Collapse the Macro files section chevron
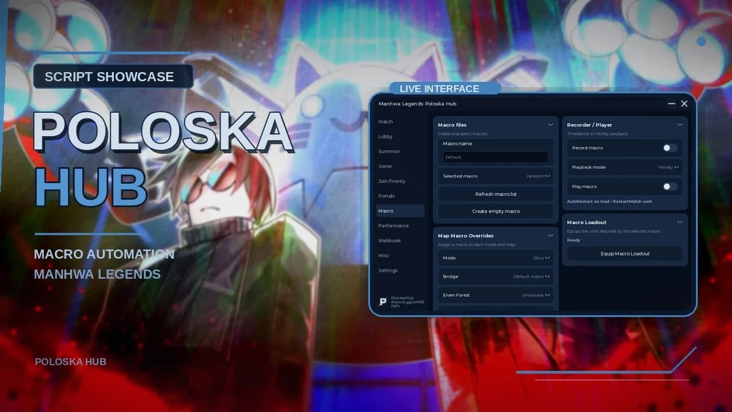This screenshot has width=732, height=412. tap(551, 125)
